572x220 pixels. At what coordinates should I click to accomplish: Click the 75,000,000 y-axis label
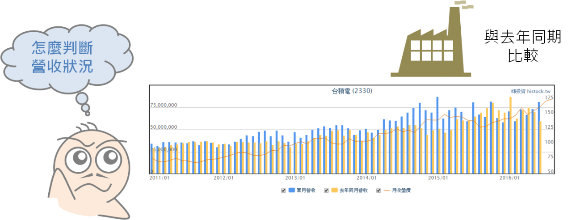pyautogui.click(x=164, y=106)
